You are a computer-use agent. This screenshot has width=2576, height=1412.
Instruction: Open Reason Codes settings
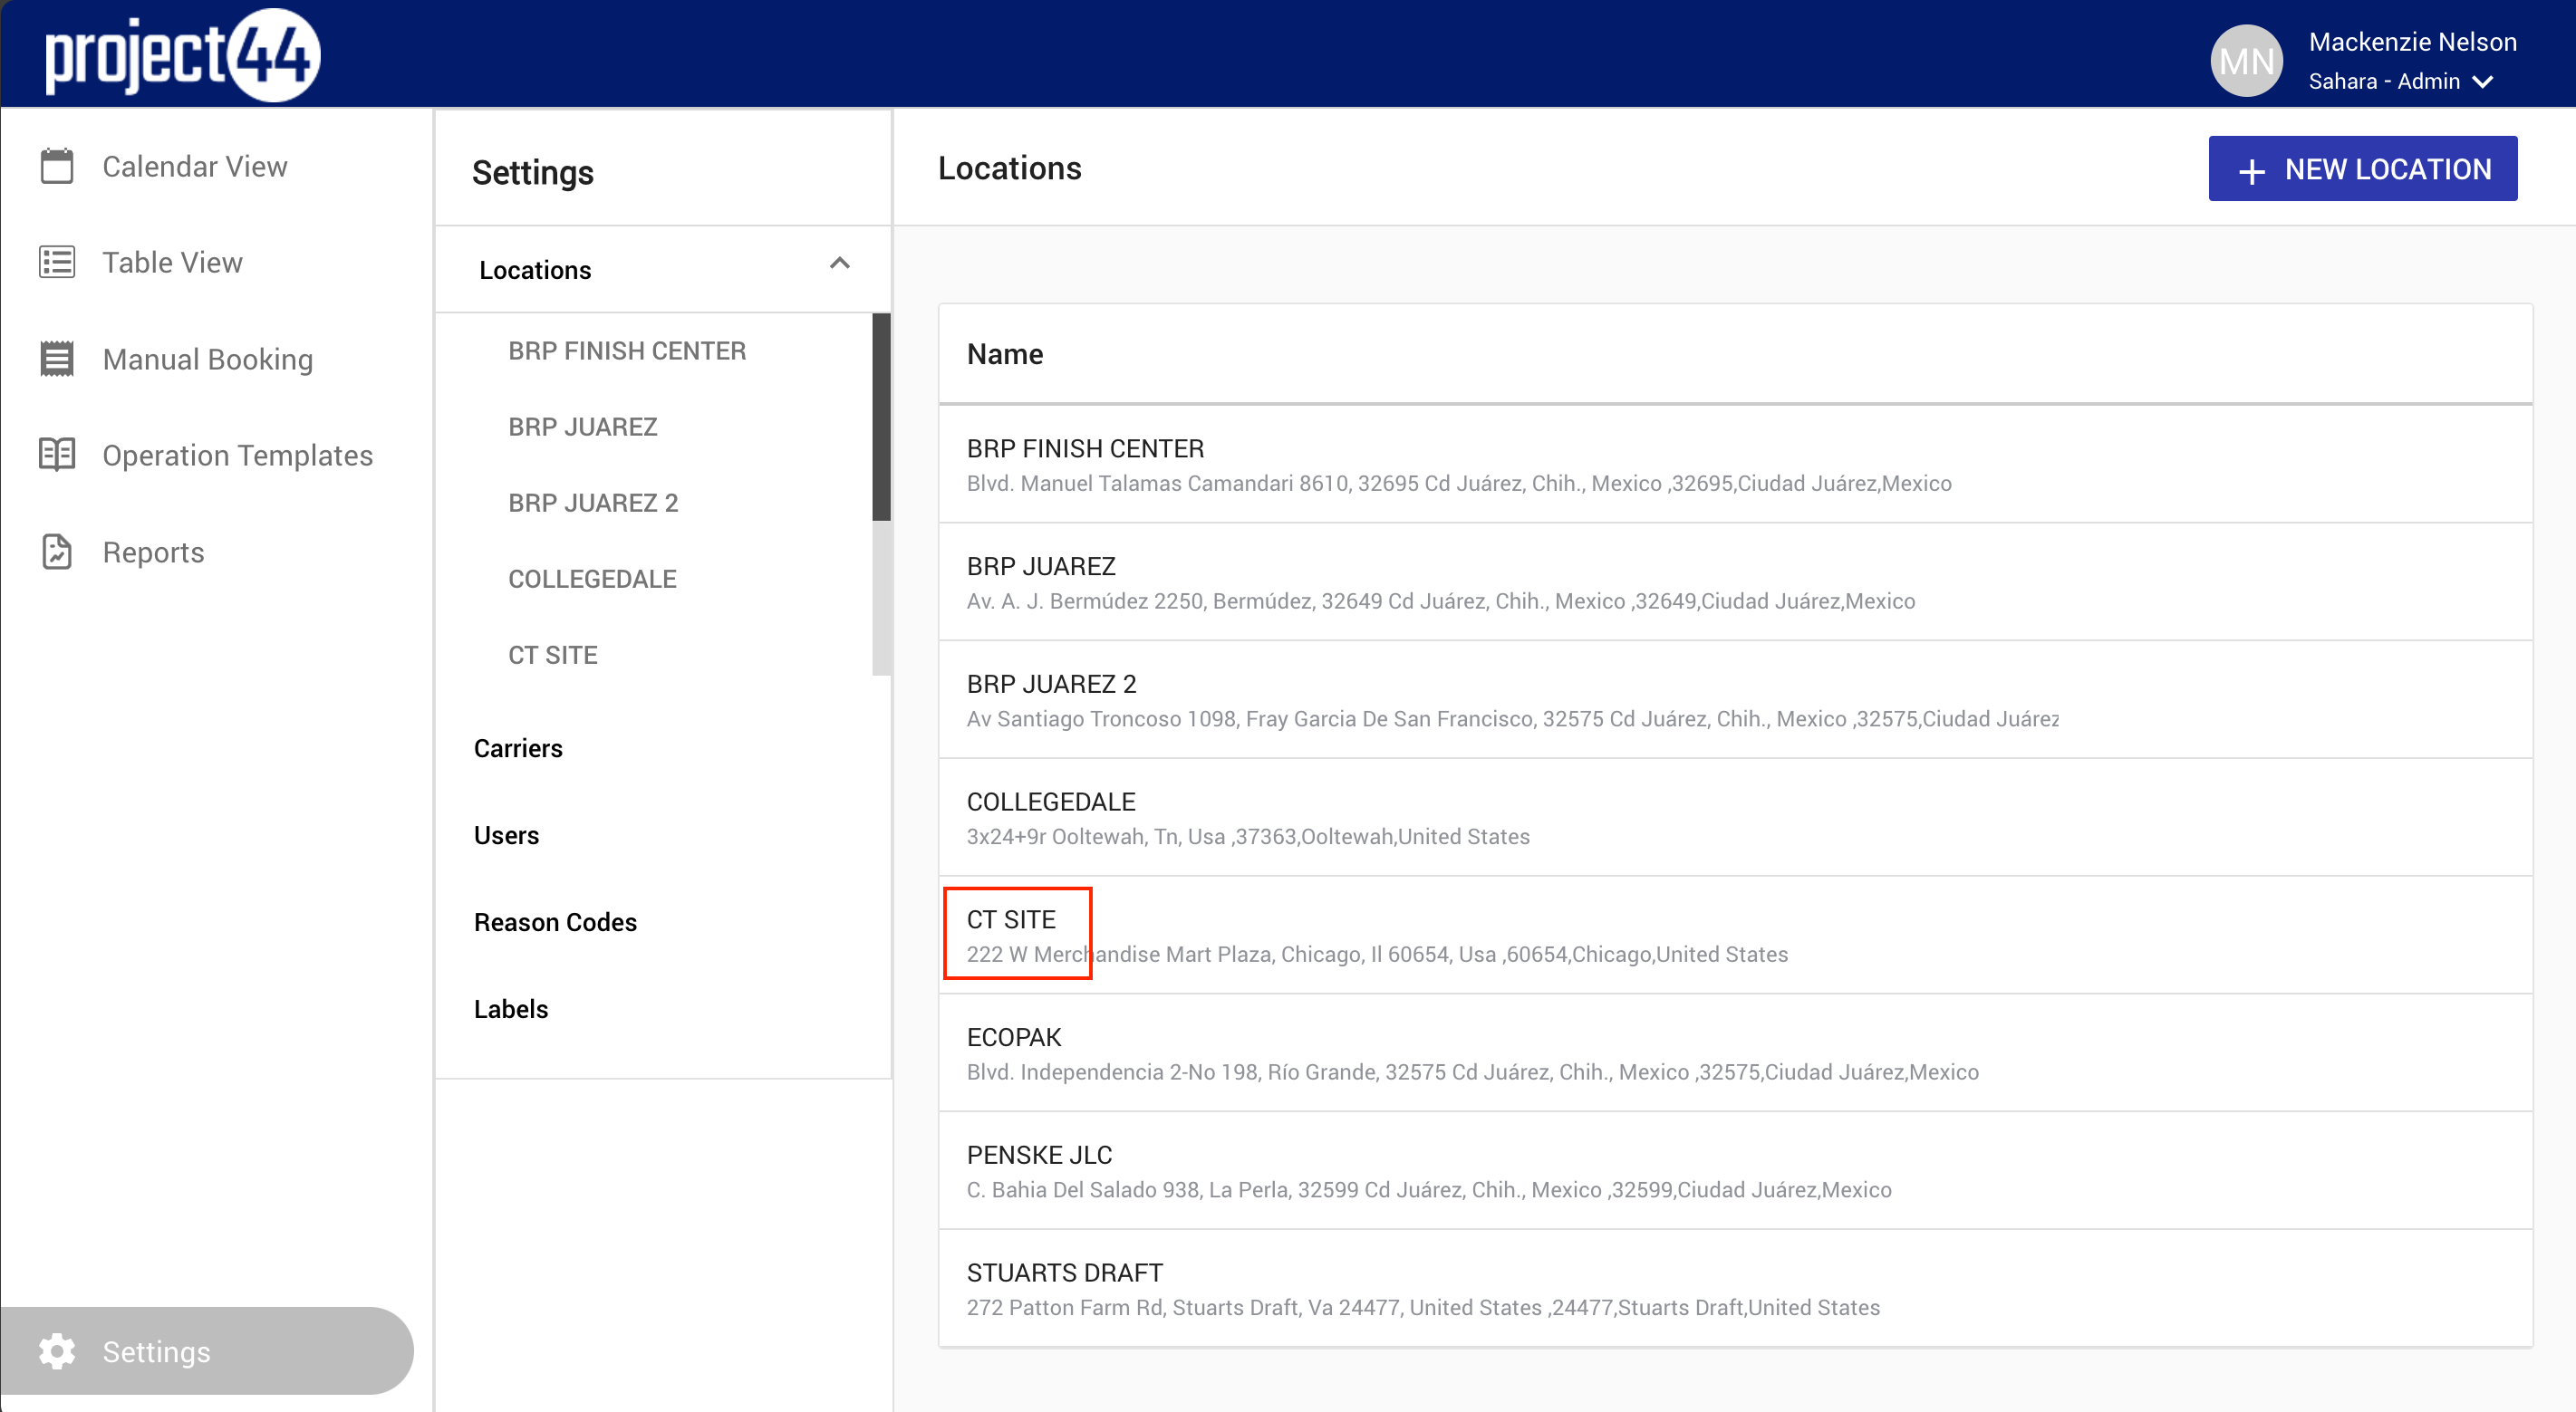pyautogui.click(x=555, y=922)
